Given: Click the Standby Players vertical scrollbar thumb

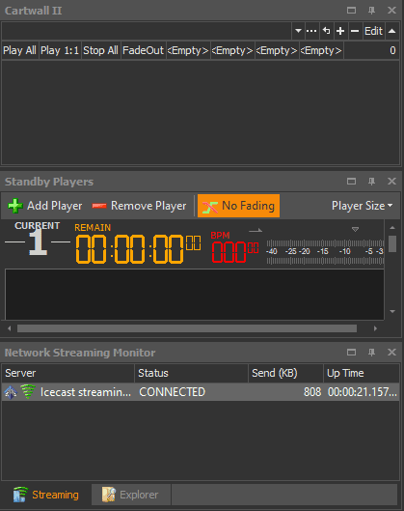Looking at the screenshot, I should click(392, 243).
